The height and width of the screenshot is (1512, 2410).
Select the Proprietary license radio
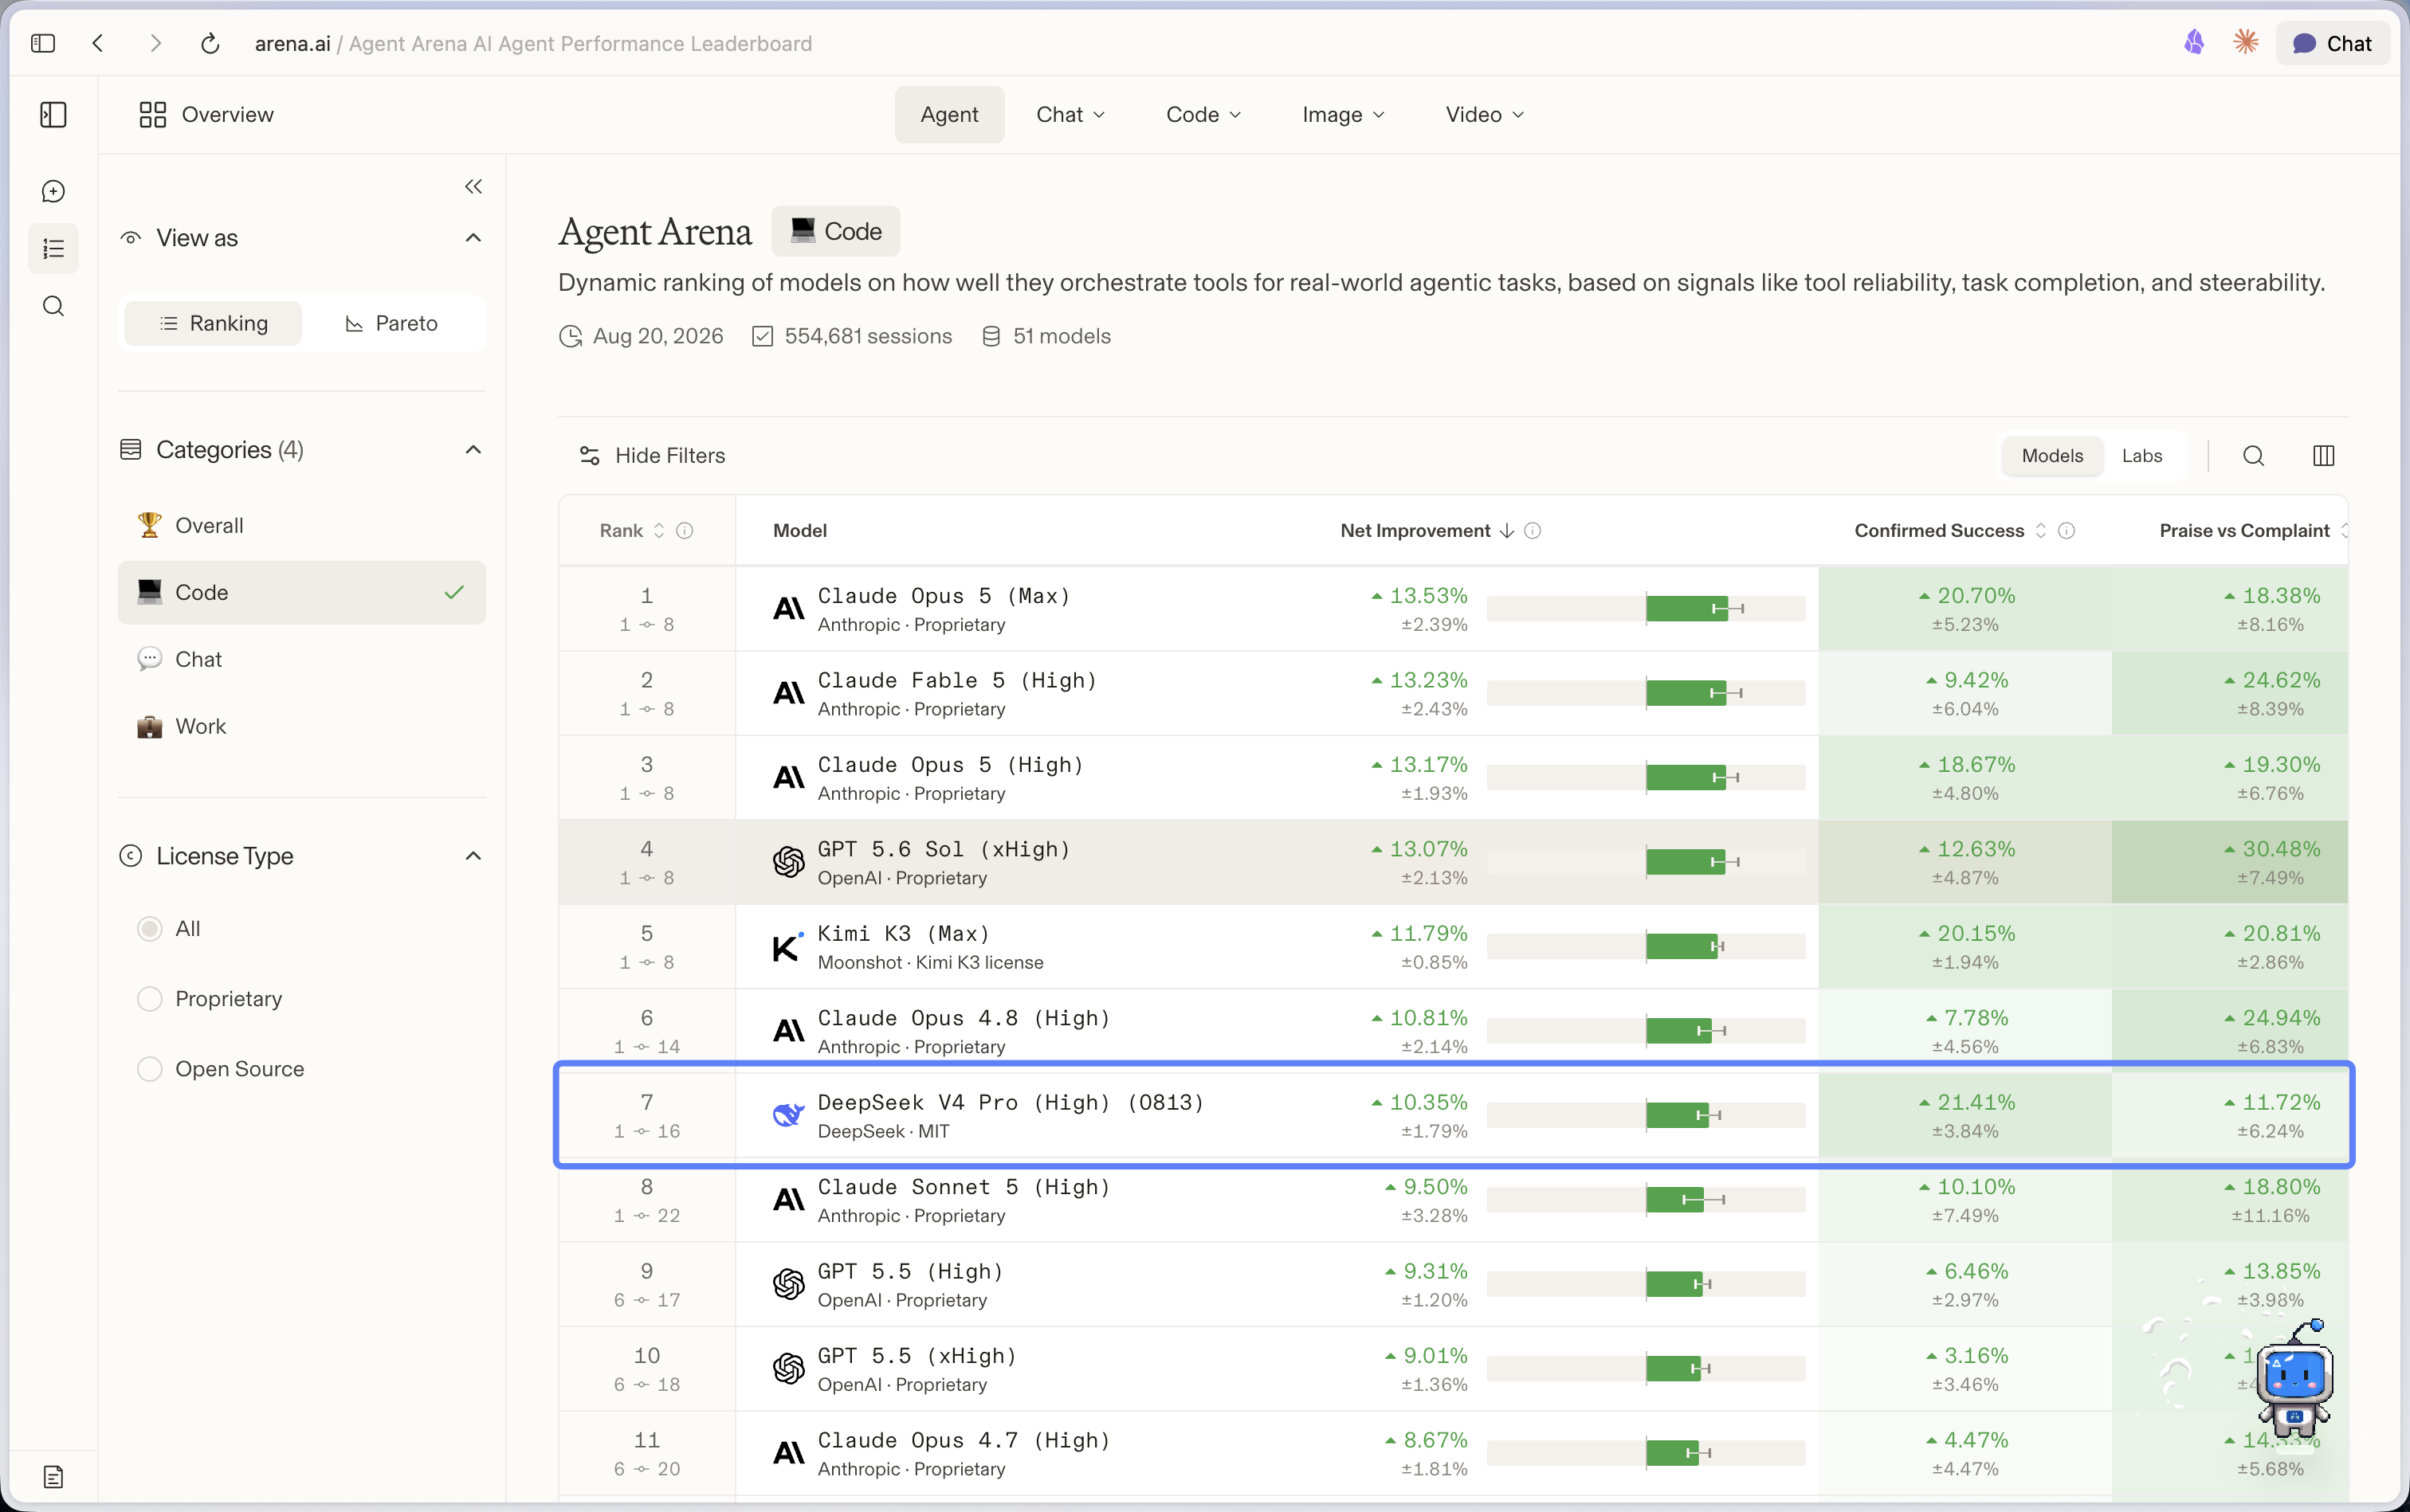149,999
